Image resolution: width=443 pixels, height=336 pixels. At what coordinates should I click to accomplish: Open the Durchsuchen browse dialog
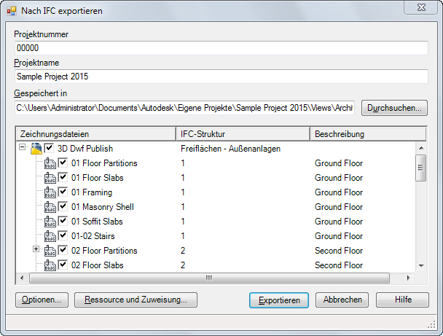click(x=394, y=108)
